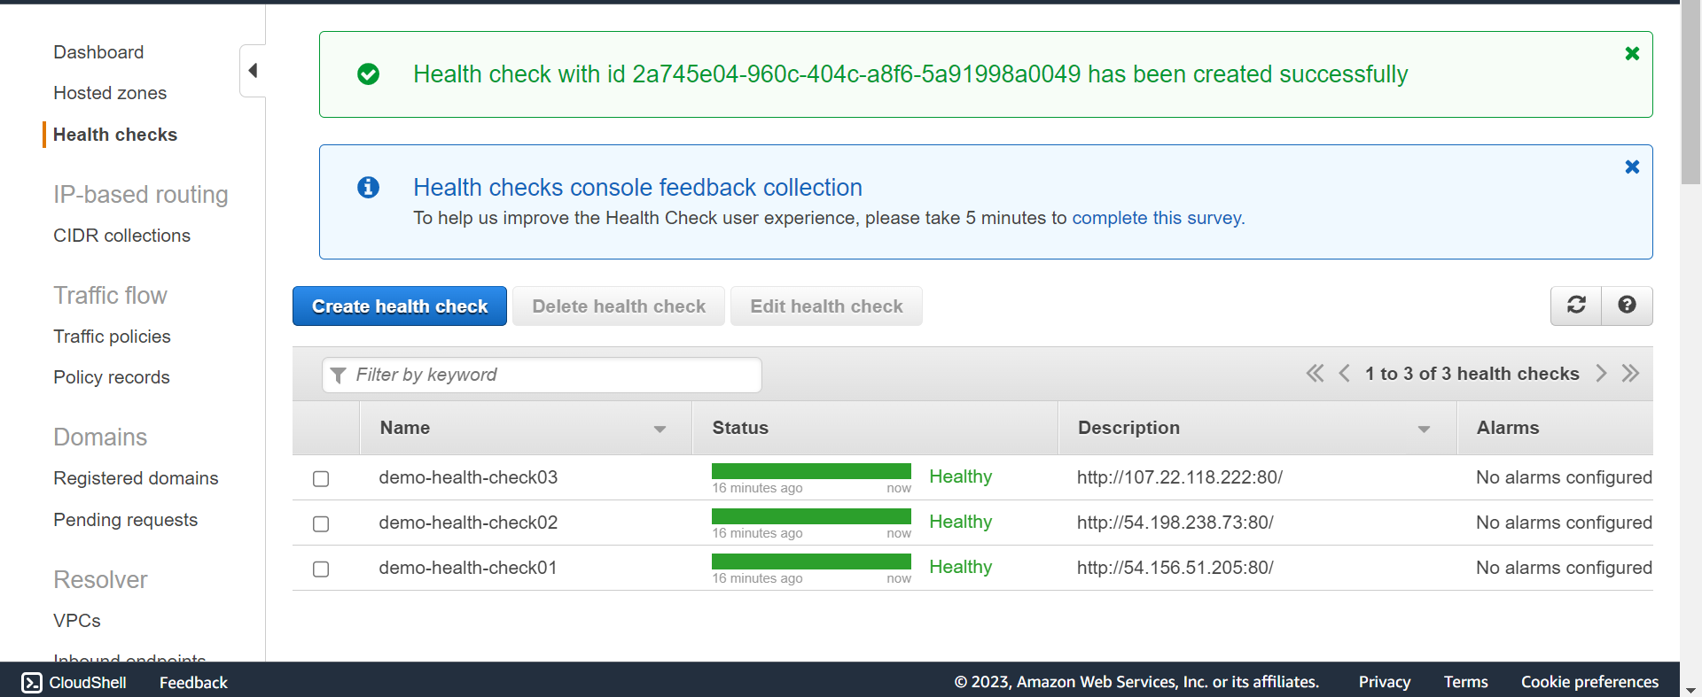Image resolution: width=1702 pixels, height=697 pixels.
Task: Select checkbox for demo-health-check01
Action: (321, 569)
